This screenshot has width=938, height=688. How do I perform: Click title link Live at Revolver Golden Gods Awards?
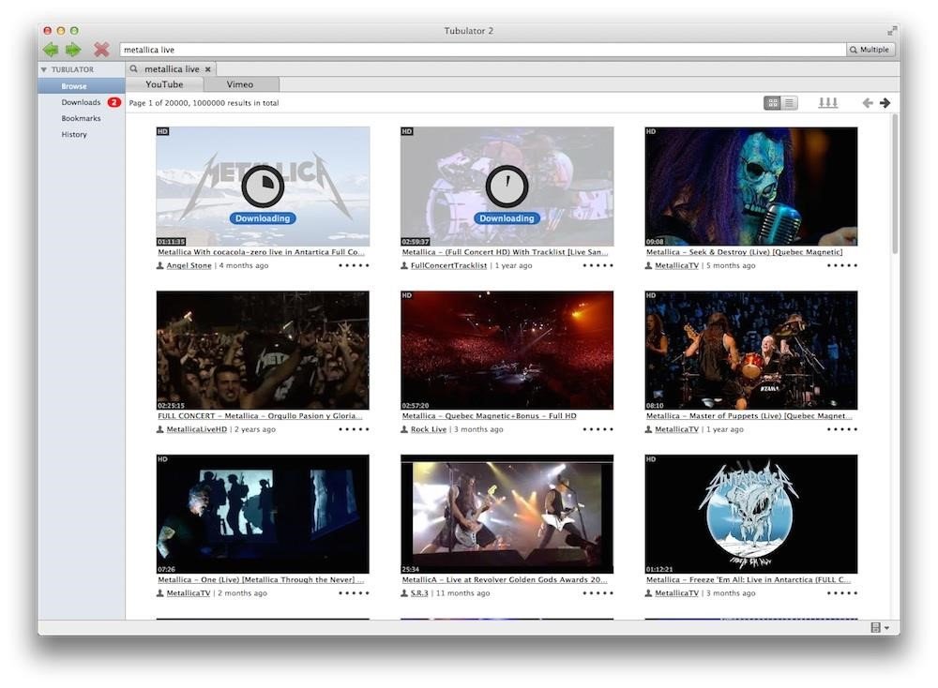pyautogui.click(x=505, y=580)
